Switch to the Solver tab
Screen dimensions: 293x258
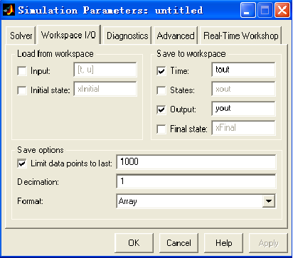pos(21,36)
